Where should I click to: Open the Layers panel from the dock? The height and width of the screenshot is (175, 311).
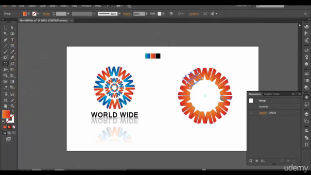click(x=307, y=114)
